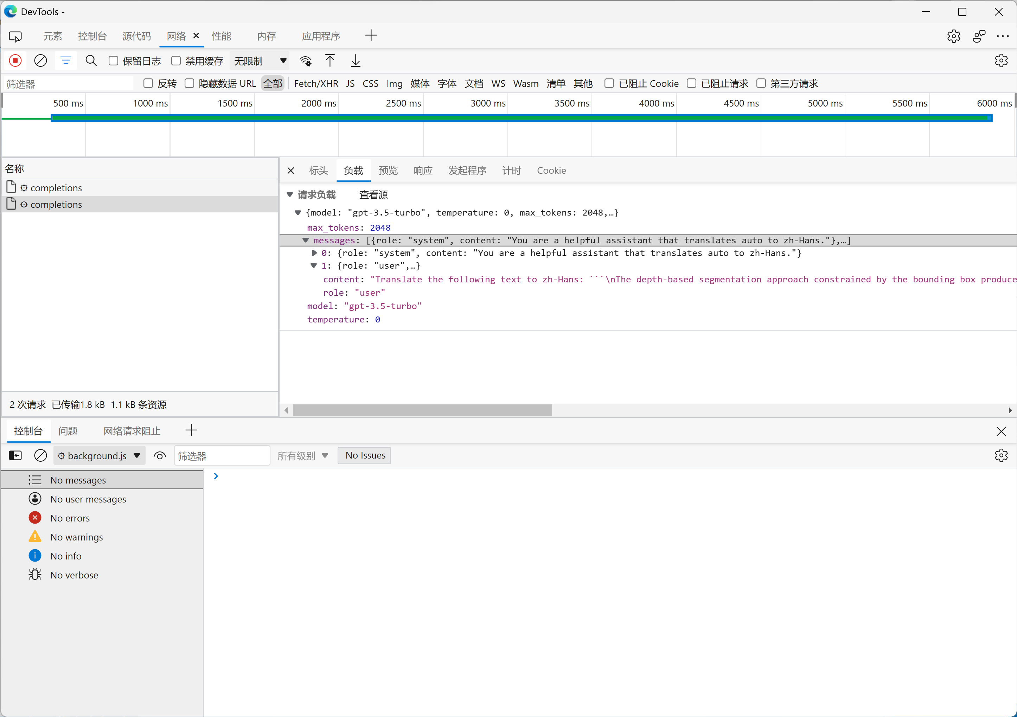The width and height of the screenshot is (1017, 717).
Task: Open network search with magnifier icon
Action: (x=91, y=61)
